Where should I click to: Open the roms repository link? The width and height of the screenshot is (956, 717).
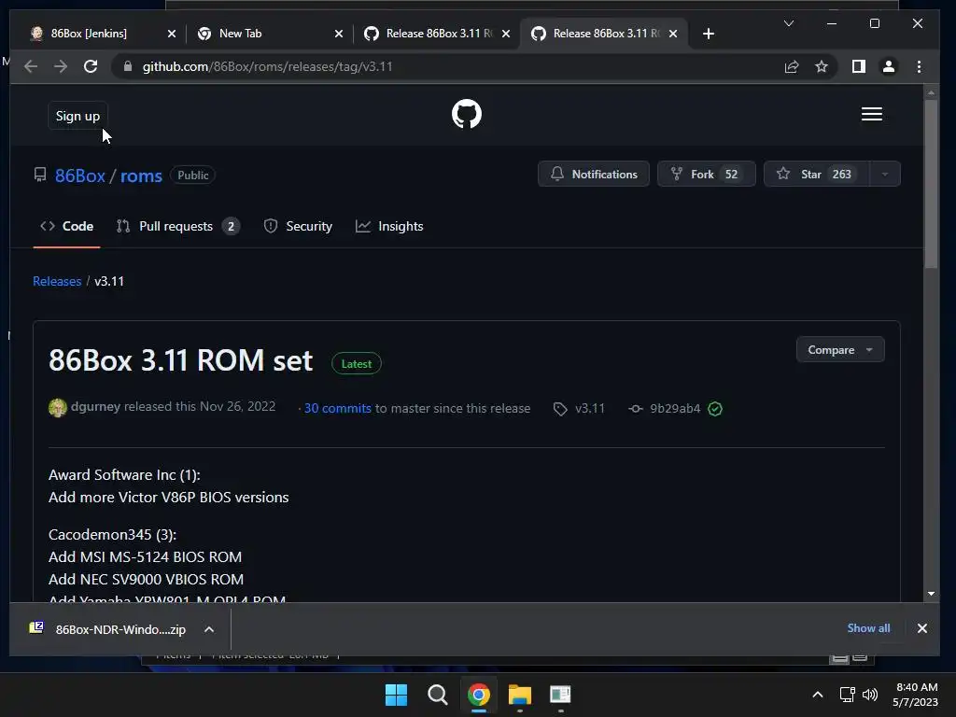pos(141,176)
